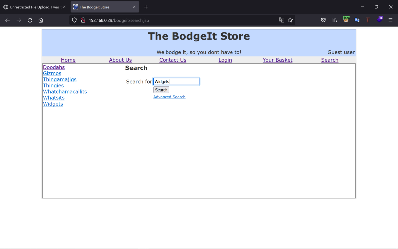Open Your Basket navigation link

coord(278,60)
